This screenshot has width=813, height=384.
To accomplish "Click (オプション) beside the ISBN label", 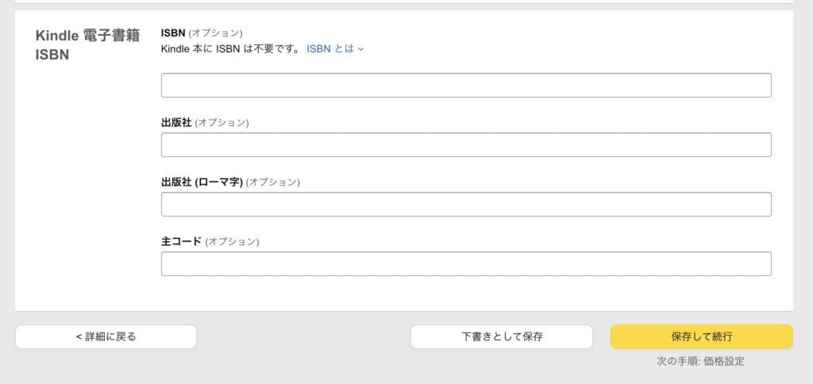I will click(x=215, y=33).
